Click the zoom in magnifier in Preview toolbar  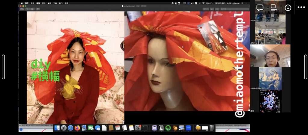[32, 9]
